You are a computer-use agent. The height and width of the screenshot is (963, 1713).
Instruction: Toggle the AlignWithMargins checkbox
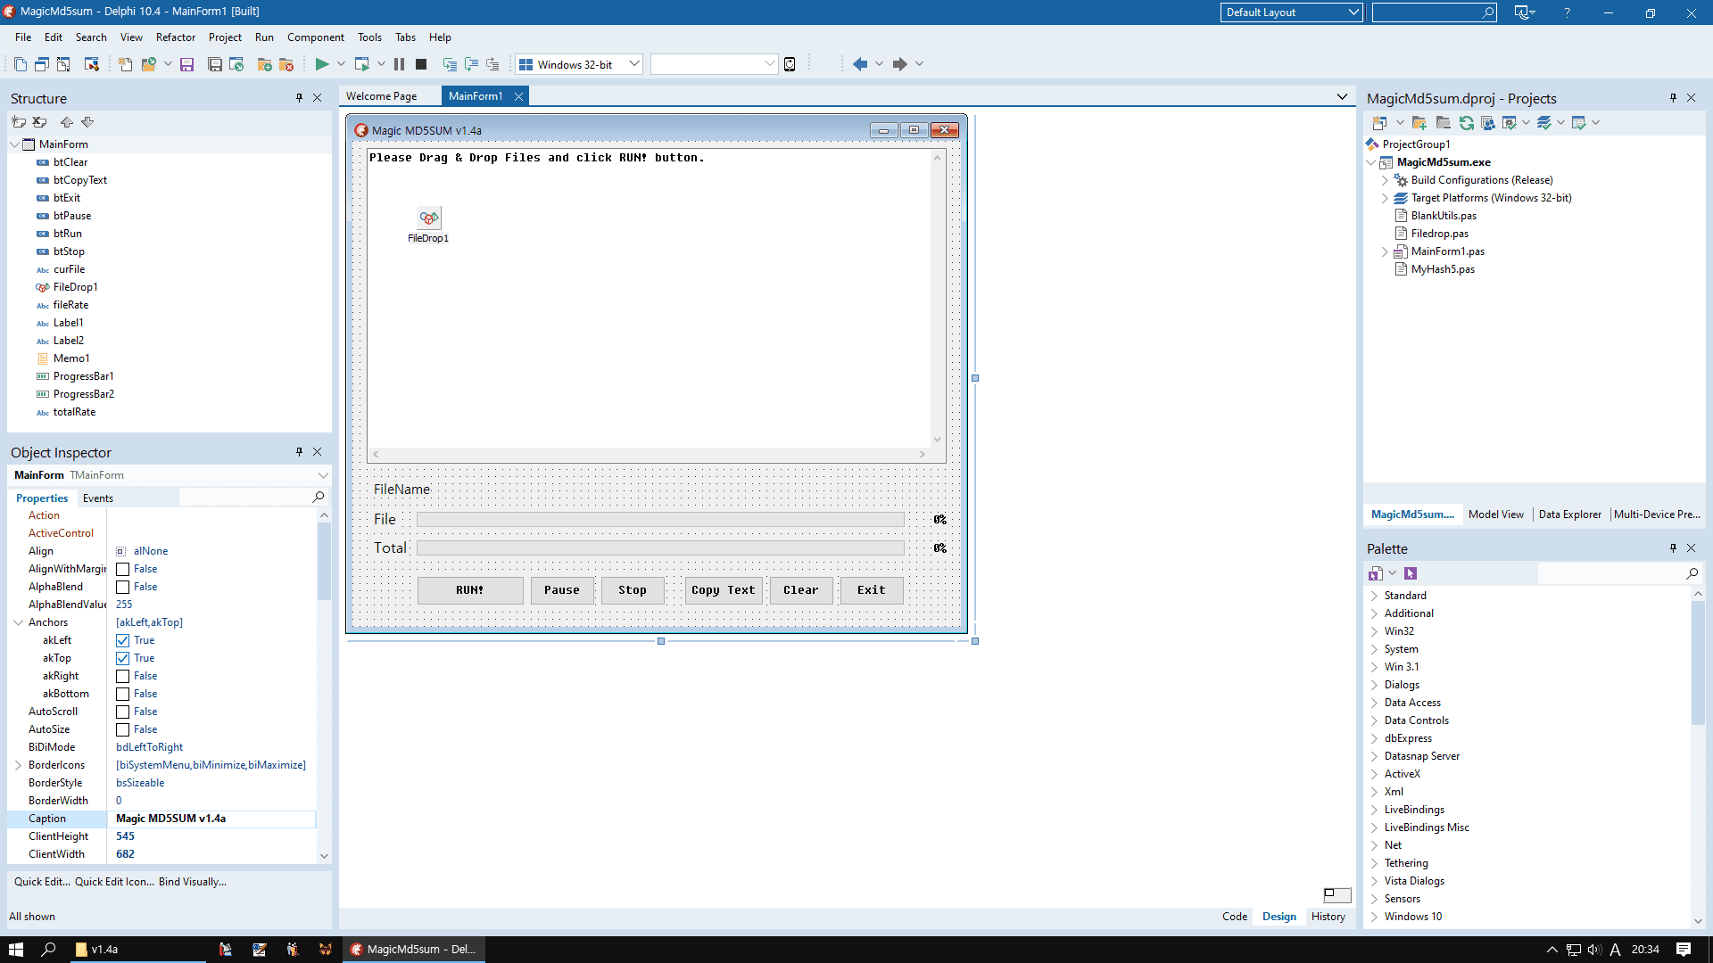[x=123, y=569]
